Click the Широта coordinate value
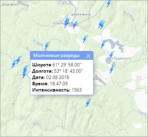This screenshot has height=137, width=148. pyautogui.click(x=67, y=65)
